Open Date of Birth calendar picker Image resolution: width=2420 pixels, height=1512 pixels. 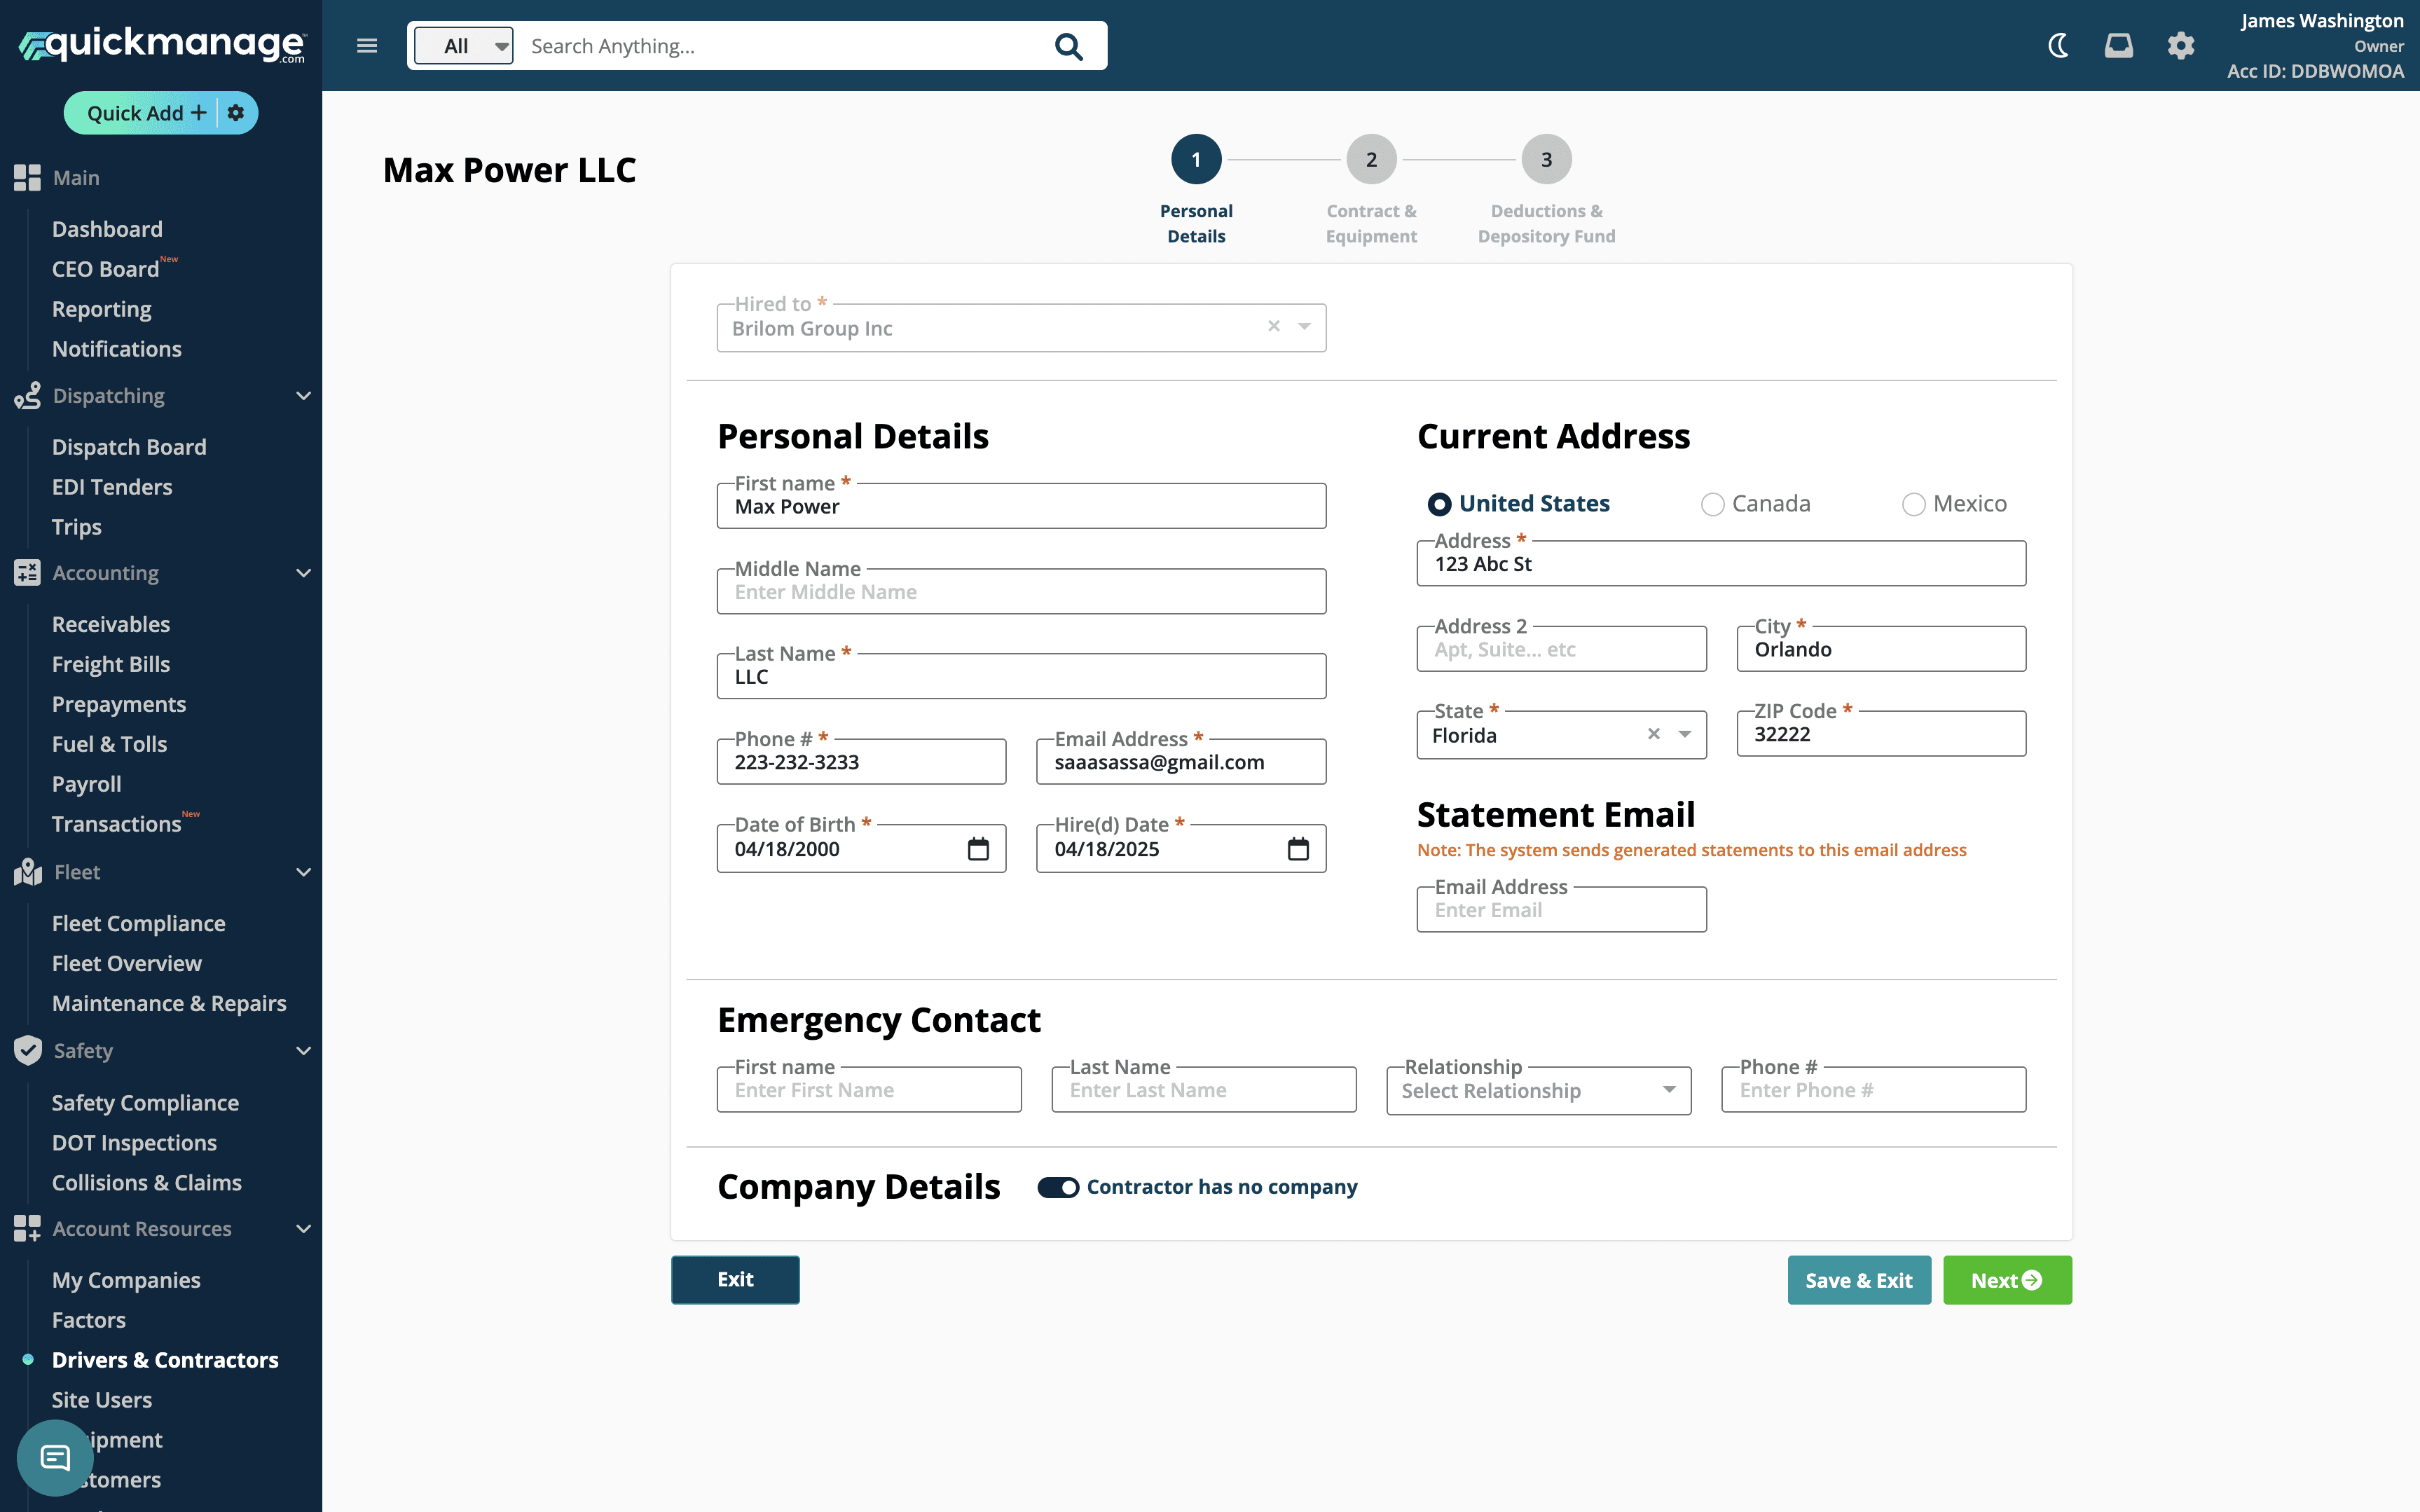pos(978,849)
